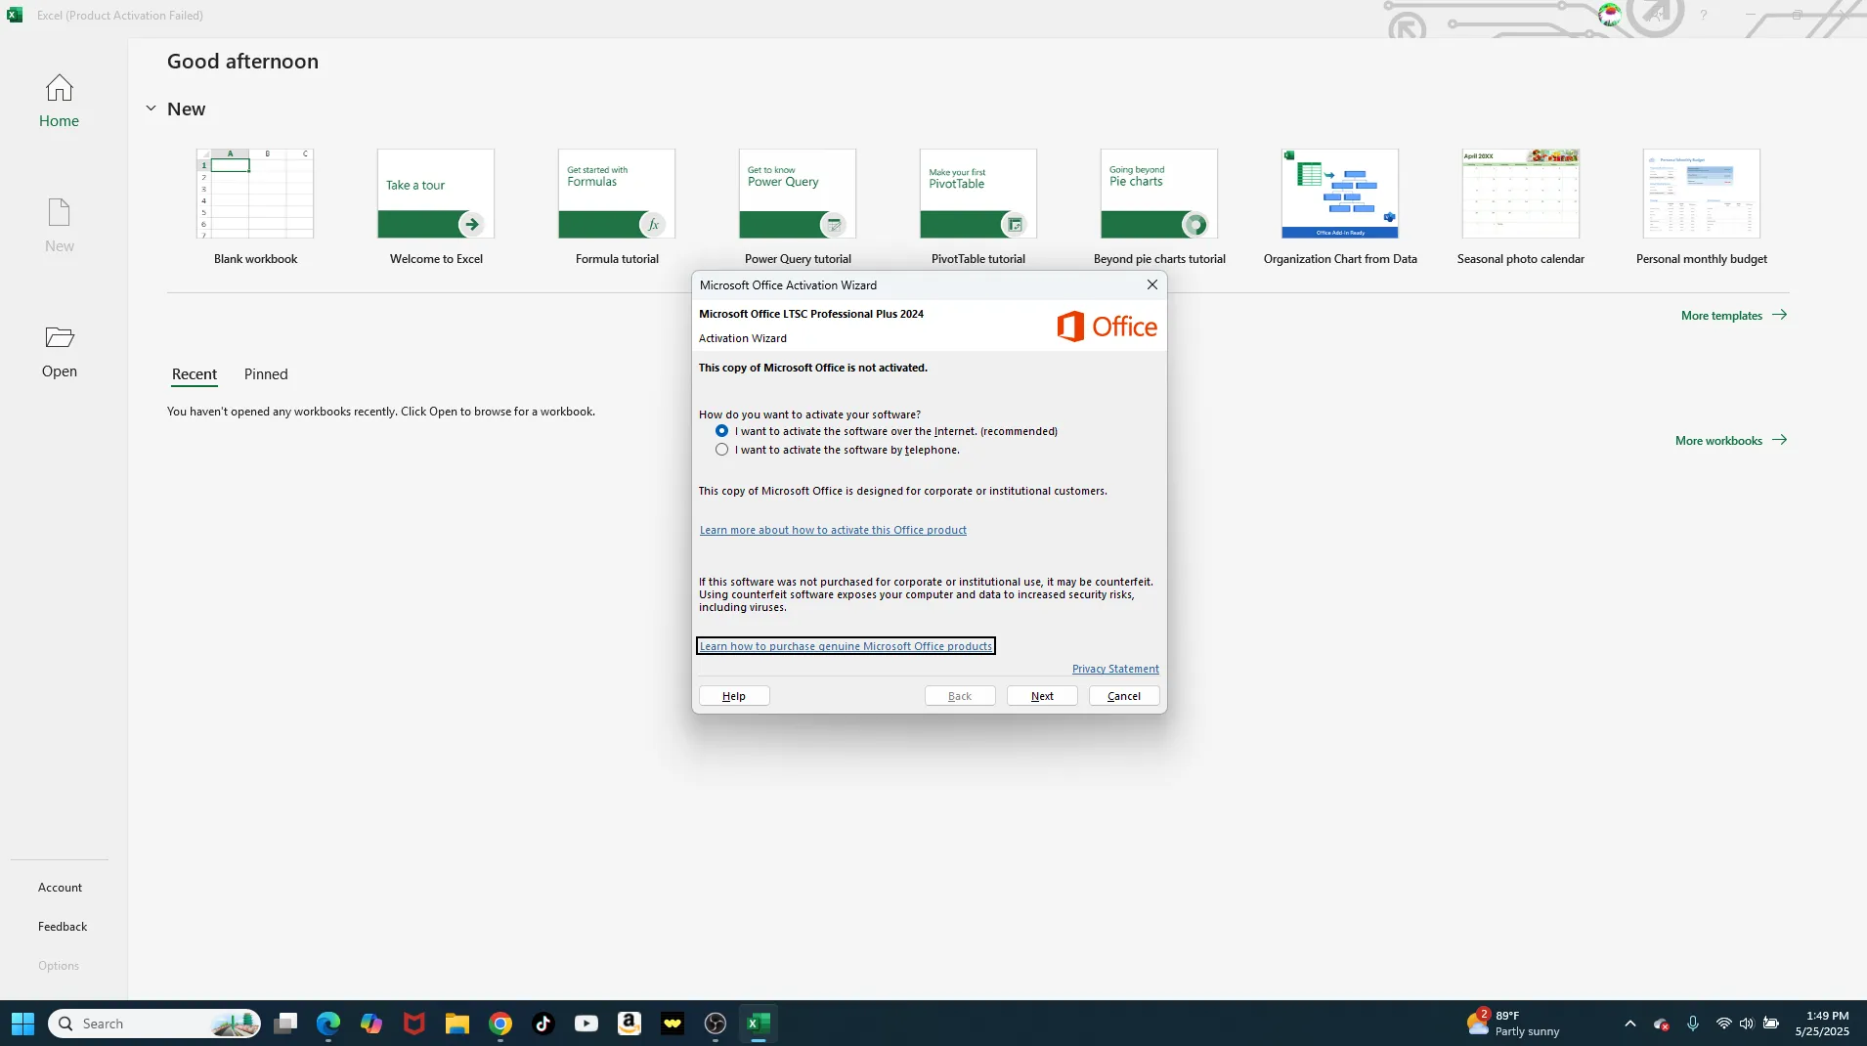
Task: Open McAfee from the taskbar
Action: click(414, 1024)
